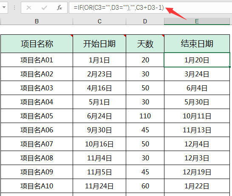Click inside the formula bar input

(x=150, y=8)
